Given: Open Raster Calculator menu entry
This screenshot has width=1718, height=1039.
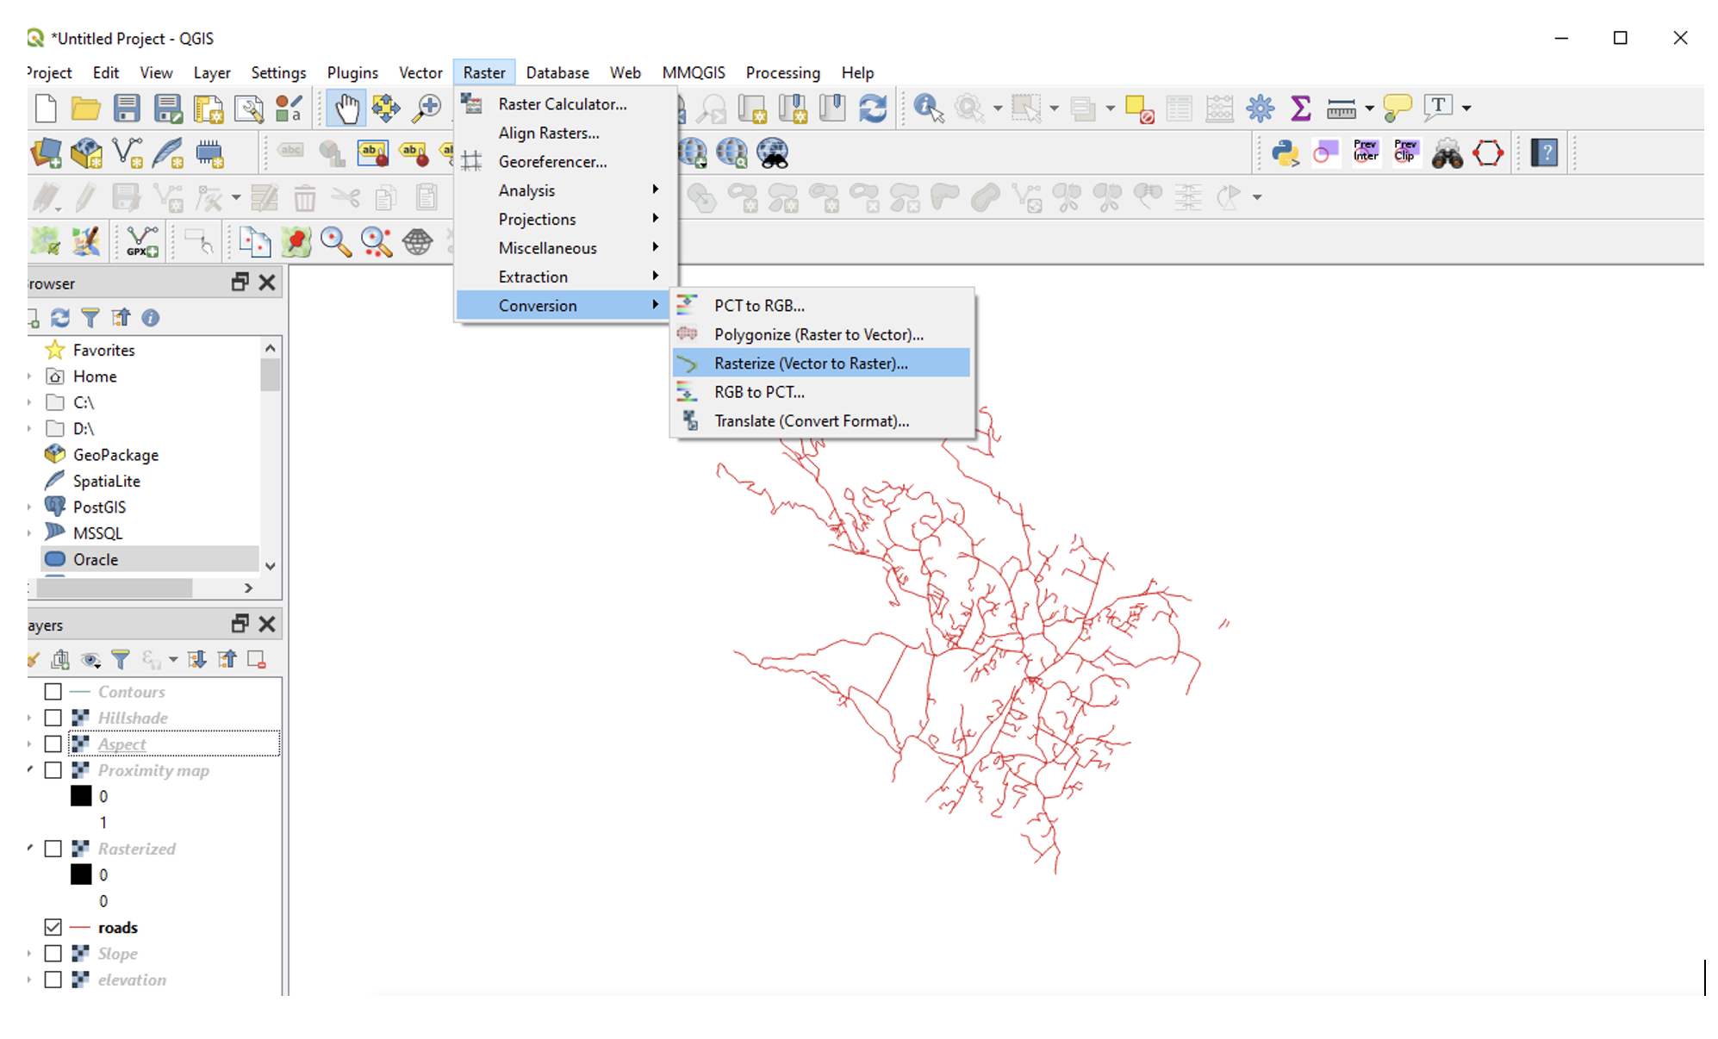Looking at the screenshot, I should coord(563,103).
